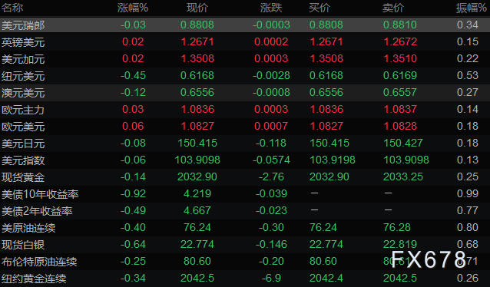Select the 现货白银 row name
This screenshot has width=490, height=287.
[24, 245]
